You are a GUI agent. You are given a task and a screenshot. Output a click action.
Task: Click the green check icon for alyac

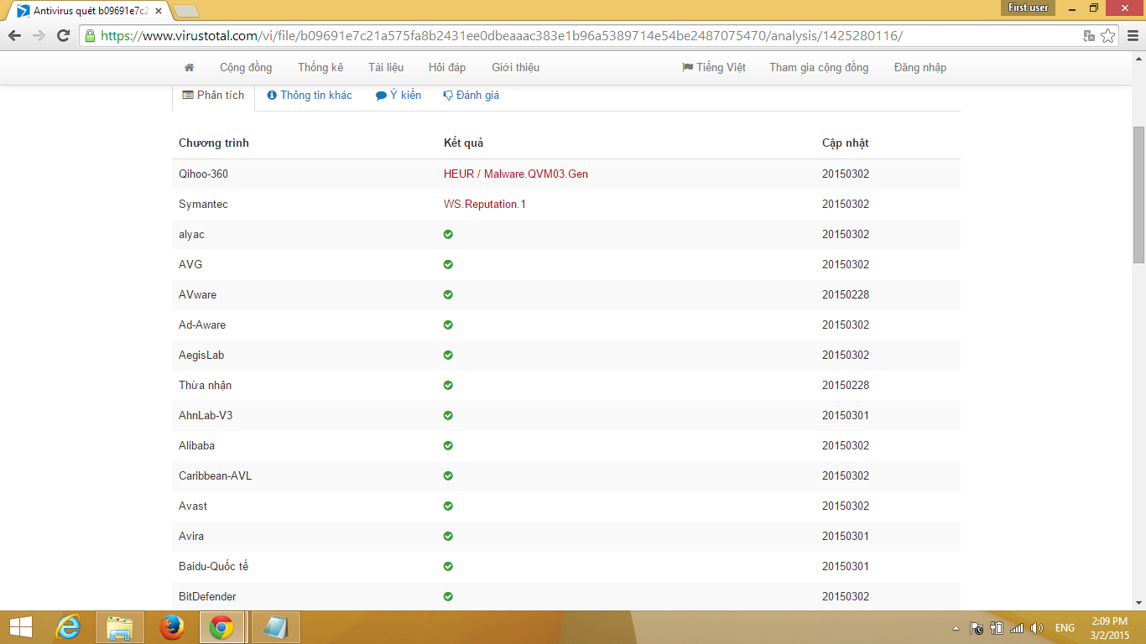point(448,234)
